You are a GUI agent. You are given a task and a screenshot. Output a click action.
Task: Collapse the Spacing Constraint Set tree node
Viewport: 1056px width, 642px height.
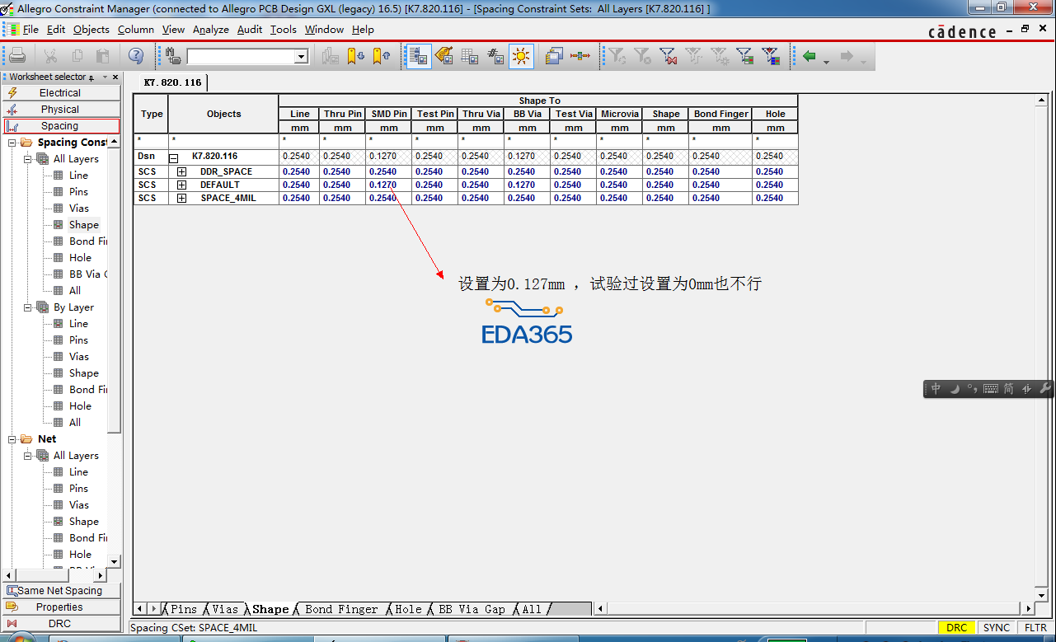pos(12,143)
